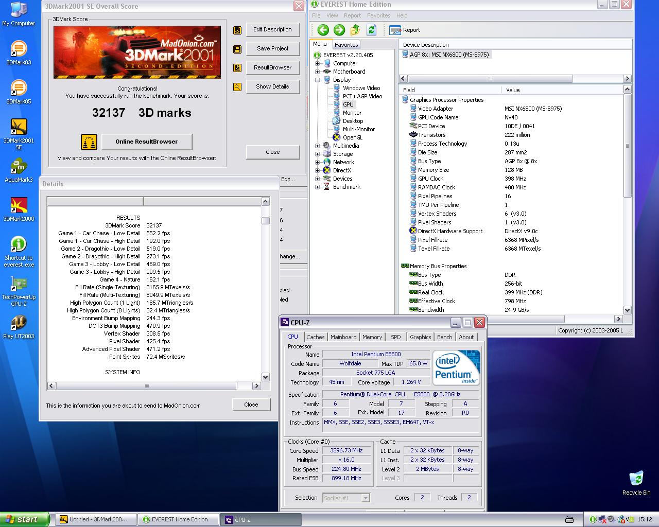Select PCI / AGP Video tree item
Image resolution: width=659 pixels, height=527 pixels.
click(362, 96)
